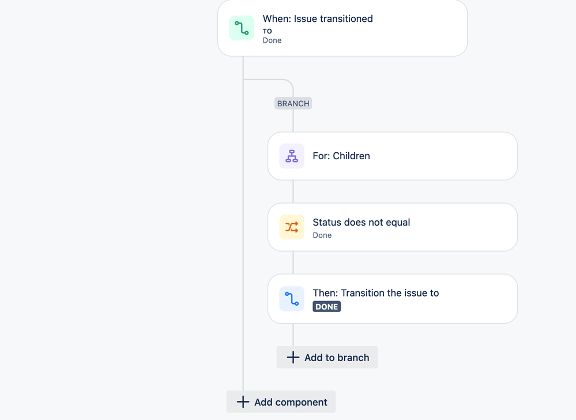Click the TO label in trigger card
This screenshot has height=420, width=576.
coord(267,31)
